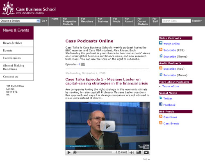Screen dimensions: 205x162
Task: Open For Business menu item
Action: click(103, 20)
